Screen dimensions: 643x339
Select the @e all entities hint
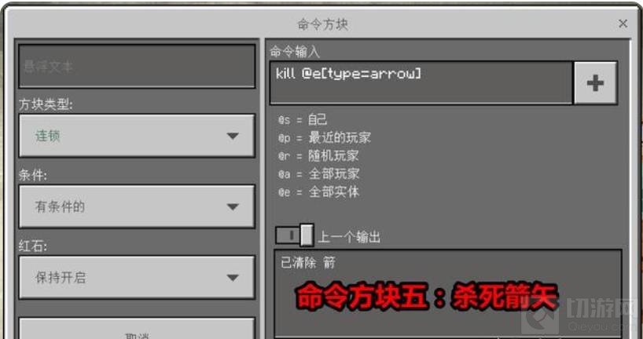pyautogui.click(x=318, y=191)
